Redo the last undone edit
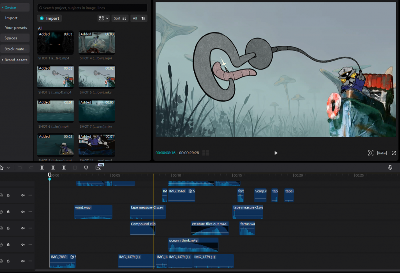 (x=31, y=168)
